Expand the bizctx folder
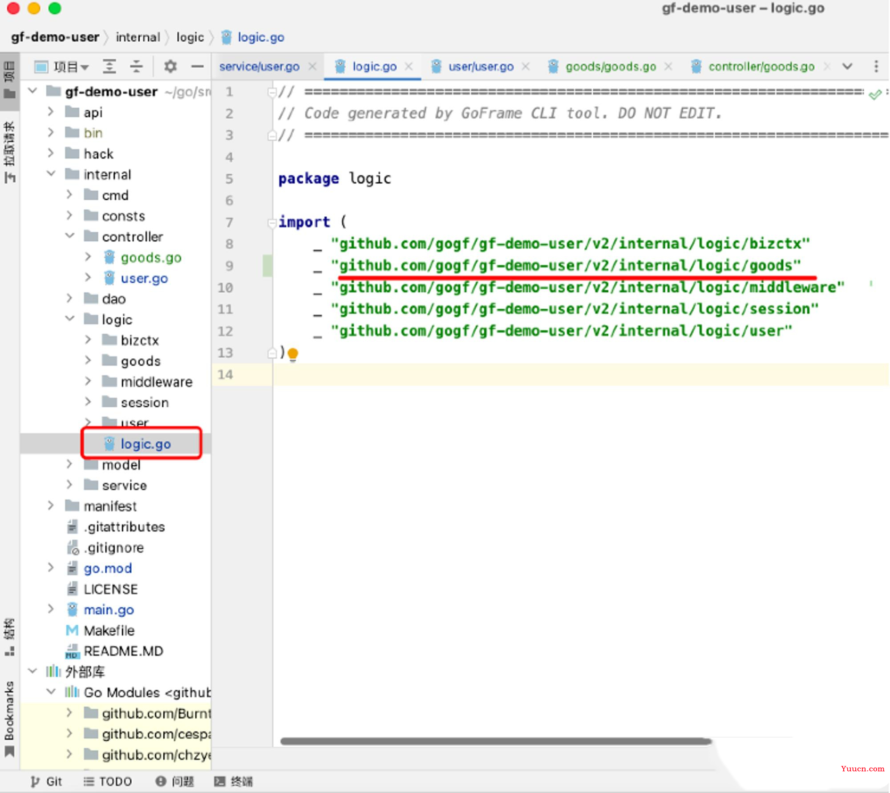The image size is (890, 793). point(88,340)
